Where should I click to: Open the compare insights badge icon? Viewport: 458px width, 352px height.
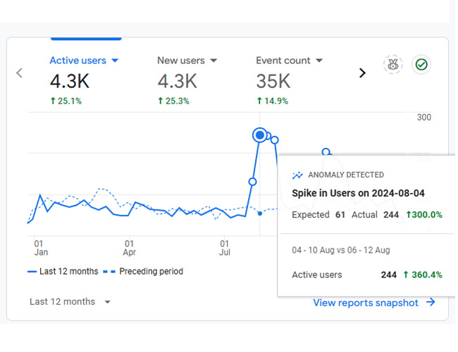[x=393, y=64]
